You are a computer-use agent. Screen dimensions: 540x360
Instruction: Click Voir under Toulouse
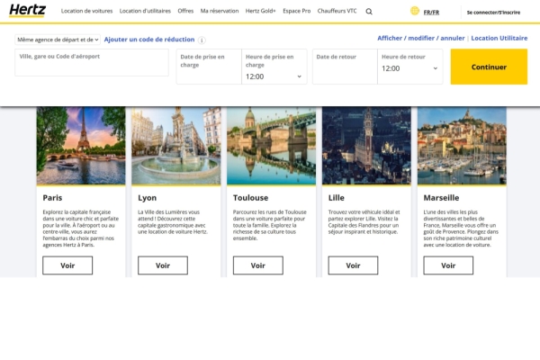pos(258,265)
